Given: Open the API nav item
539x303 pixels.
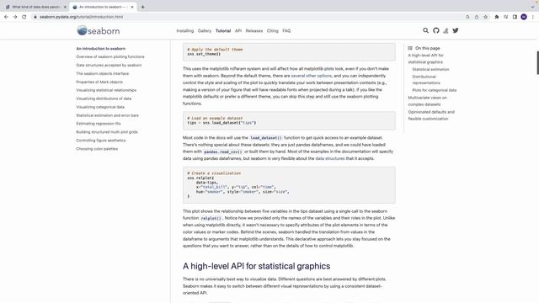Looking at the screenshot, I should click(238, 31).
